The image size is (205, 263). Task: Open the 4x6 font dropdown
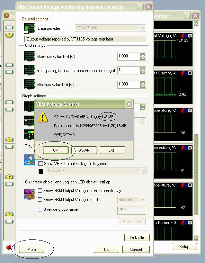pos(143,199)
